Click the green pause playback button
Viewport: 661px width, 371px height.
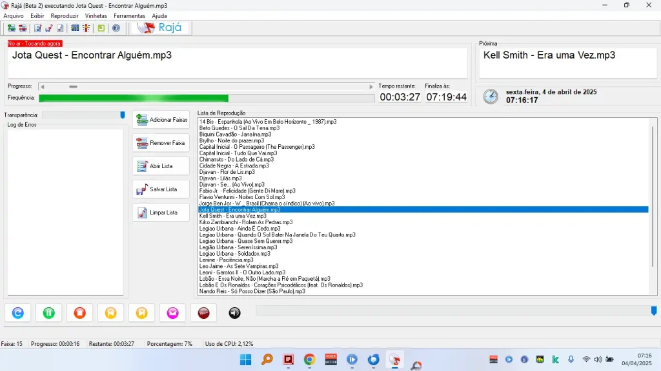click(49, 313)
